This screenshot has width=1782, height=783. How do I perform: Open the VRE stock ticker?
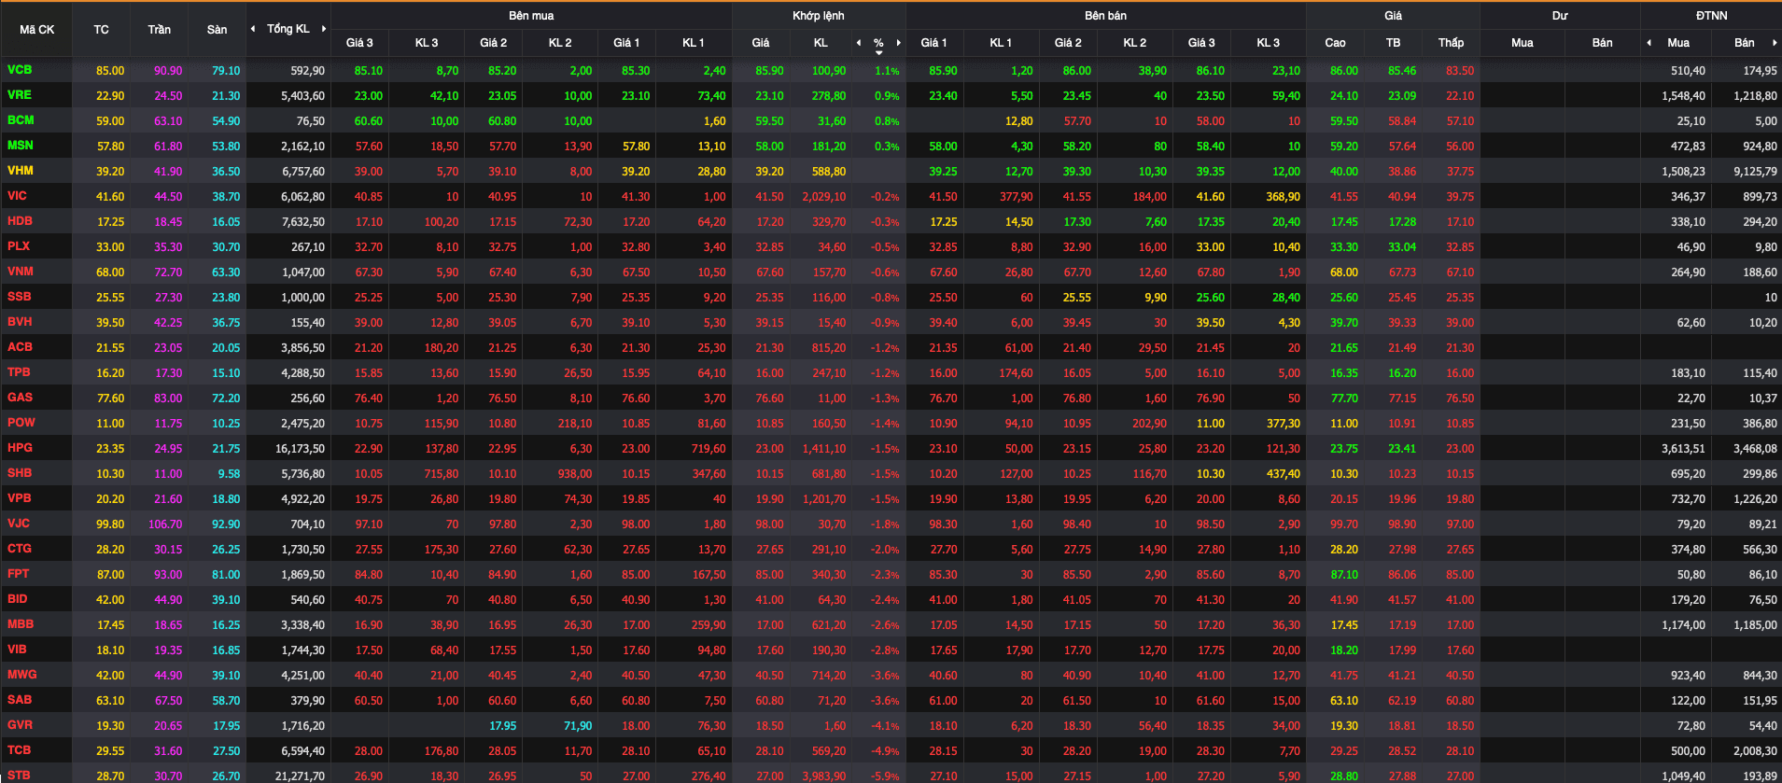(x=20, y=95)
